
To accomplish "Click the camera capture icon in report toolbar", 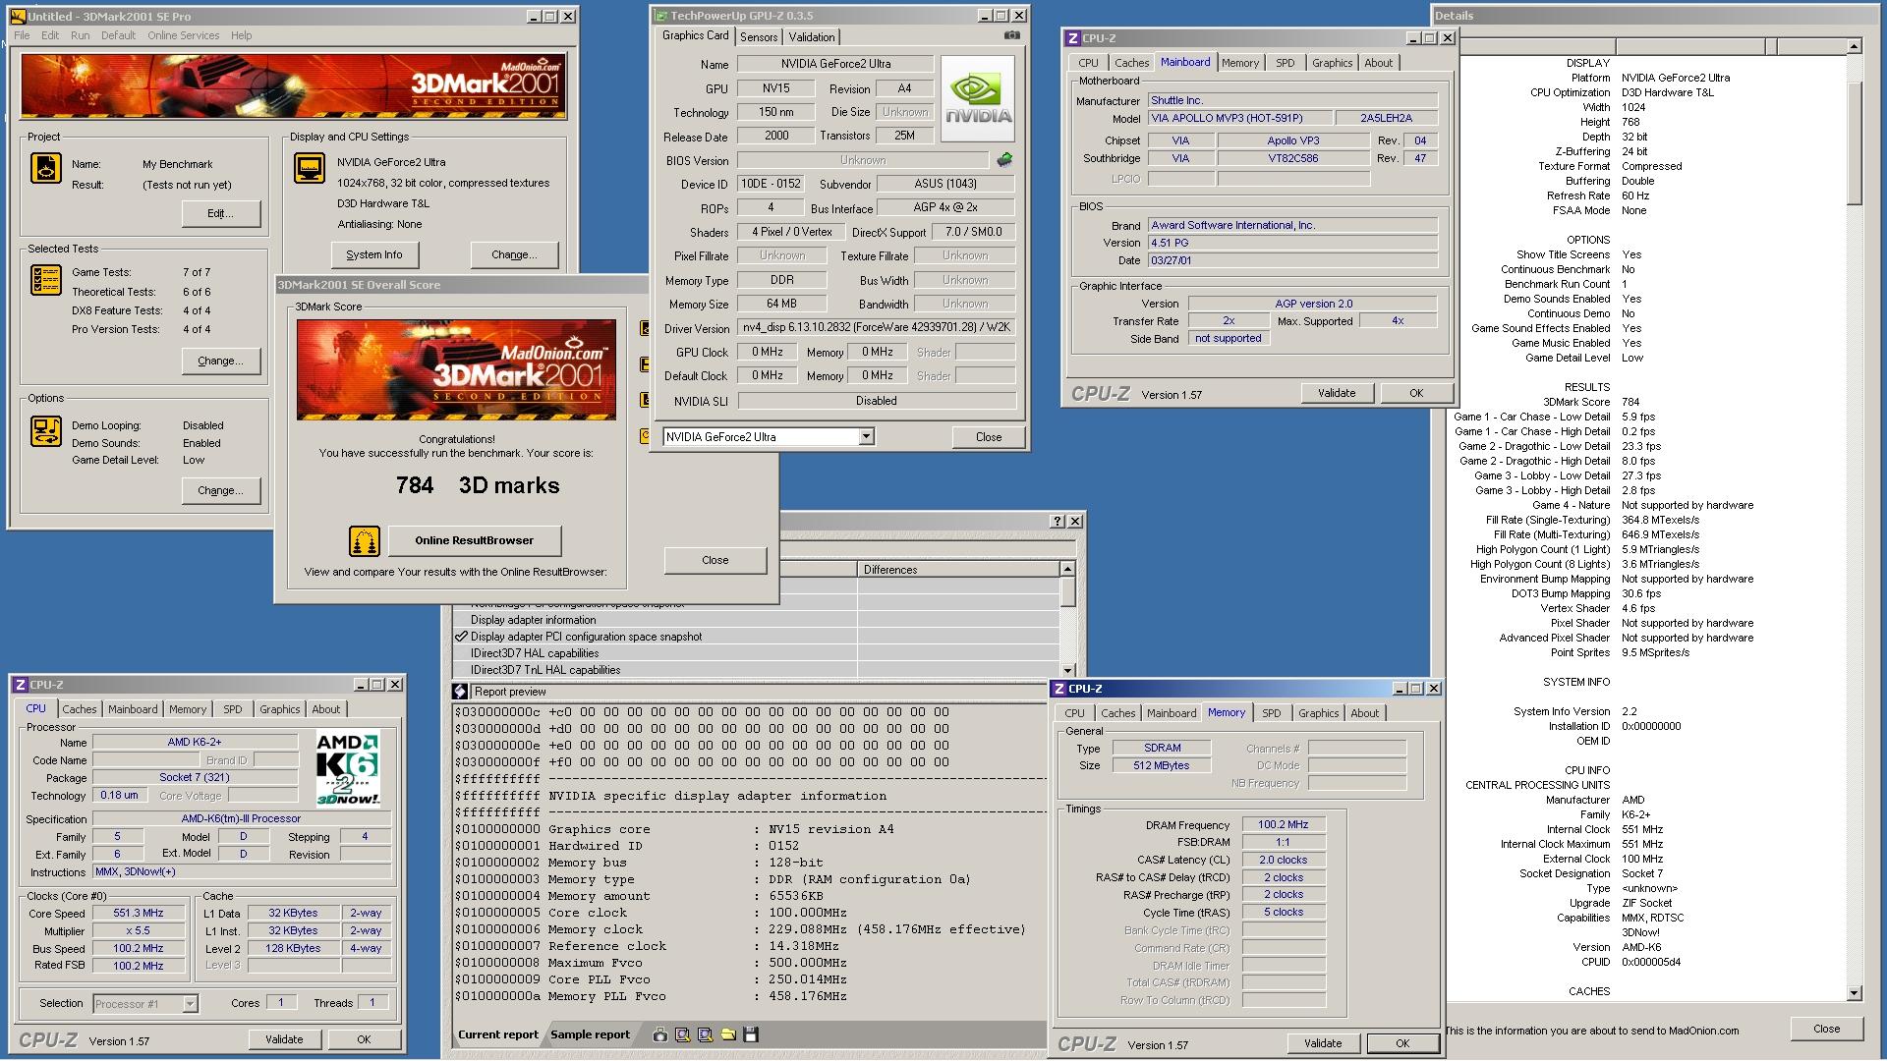I will pos(659,1034).
